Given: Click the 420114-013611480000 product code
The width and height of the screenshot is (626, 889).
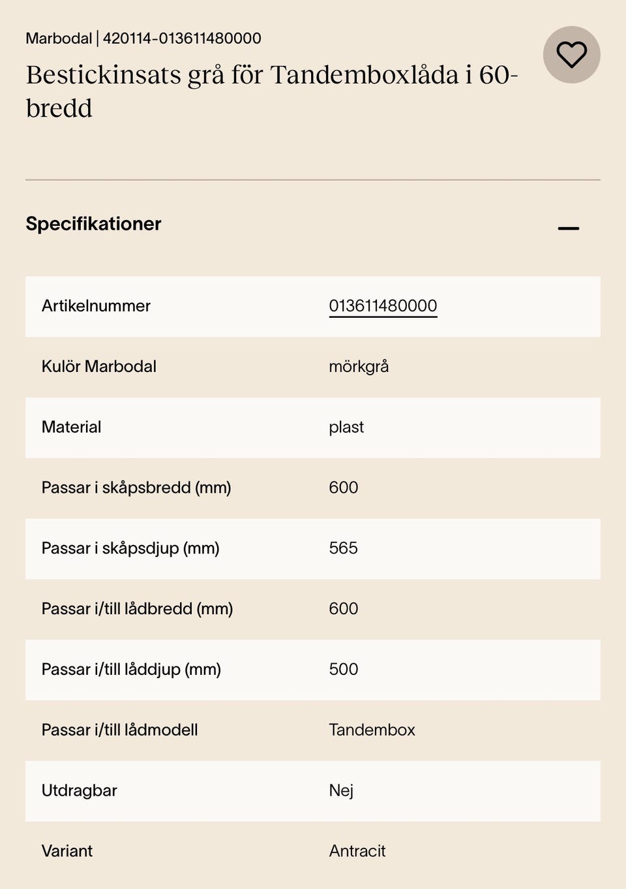Looking at the screenshot, I should click(182, 39).
